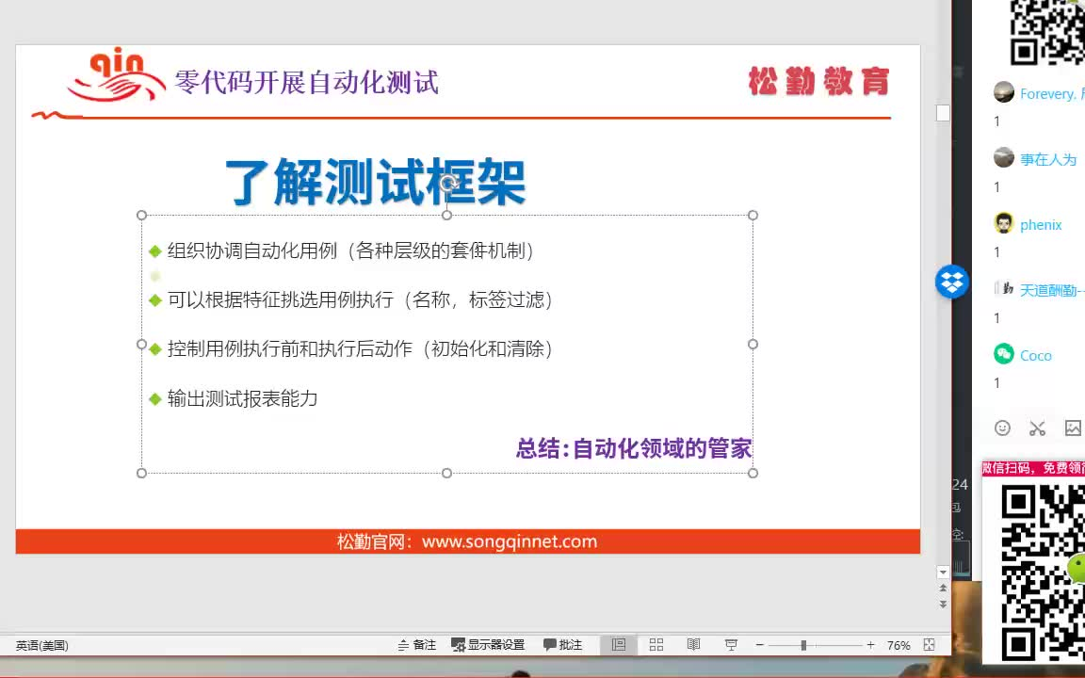Click the scrollbar down arrow beside the slide
This screenshot has height=678, width=1085.
[x=943, y=572]
